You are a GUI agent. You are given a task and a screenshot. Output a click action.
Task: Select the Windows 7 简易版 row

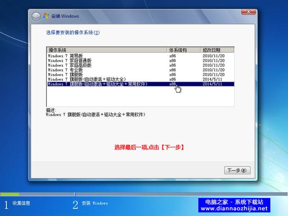coord(140,56)
